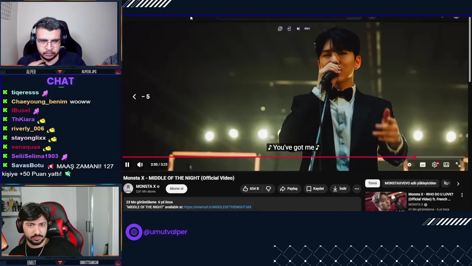This screenshot has height=266, width=472.
Task: Select the partially visible İlgili chip
Action: tap(447, 183)
